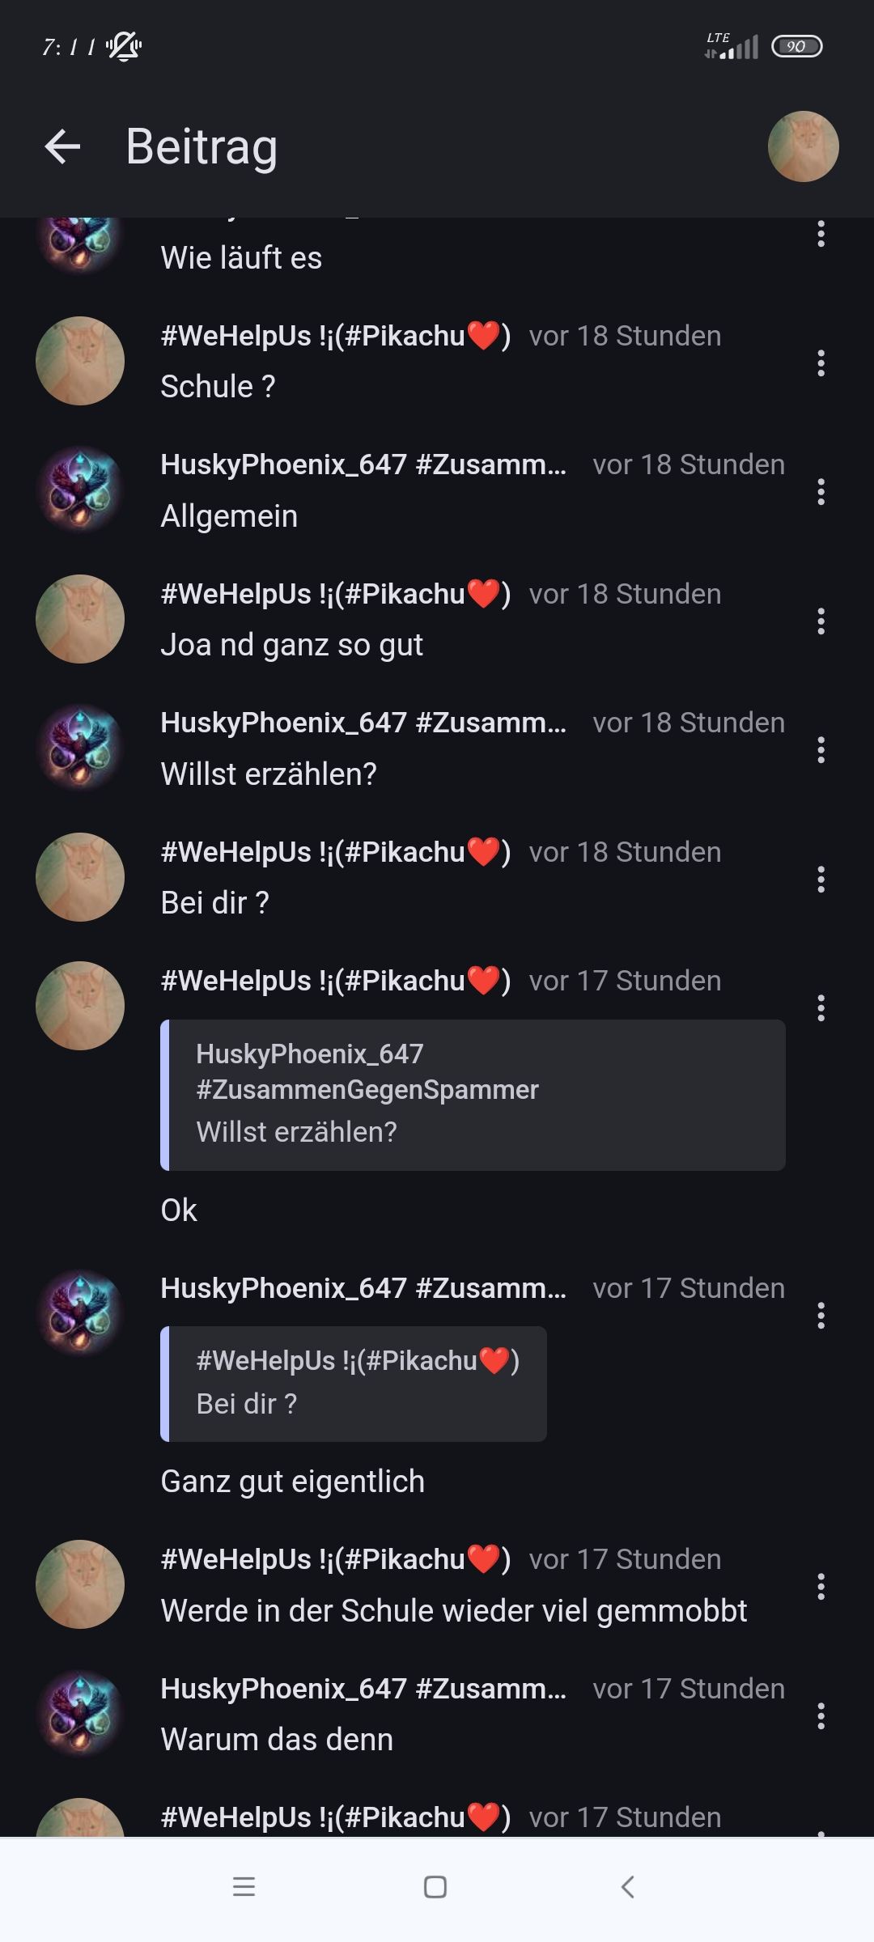This screenshot has width=874, height=1942.
Task: Open options for 'Ganz gut eigentlich' comment
Action: coord(821,1316)
